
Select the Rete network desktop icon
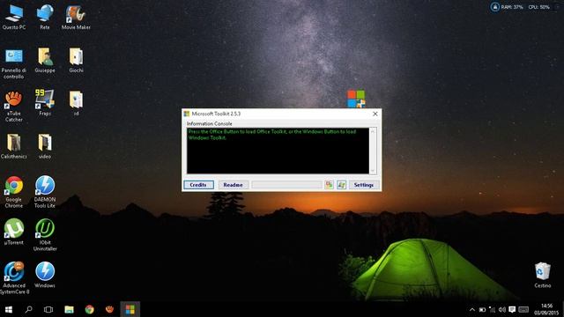click(45, 18)
